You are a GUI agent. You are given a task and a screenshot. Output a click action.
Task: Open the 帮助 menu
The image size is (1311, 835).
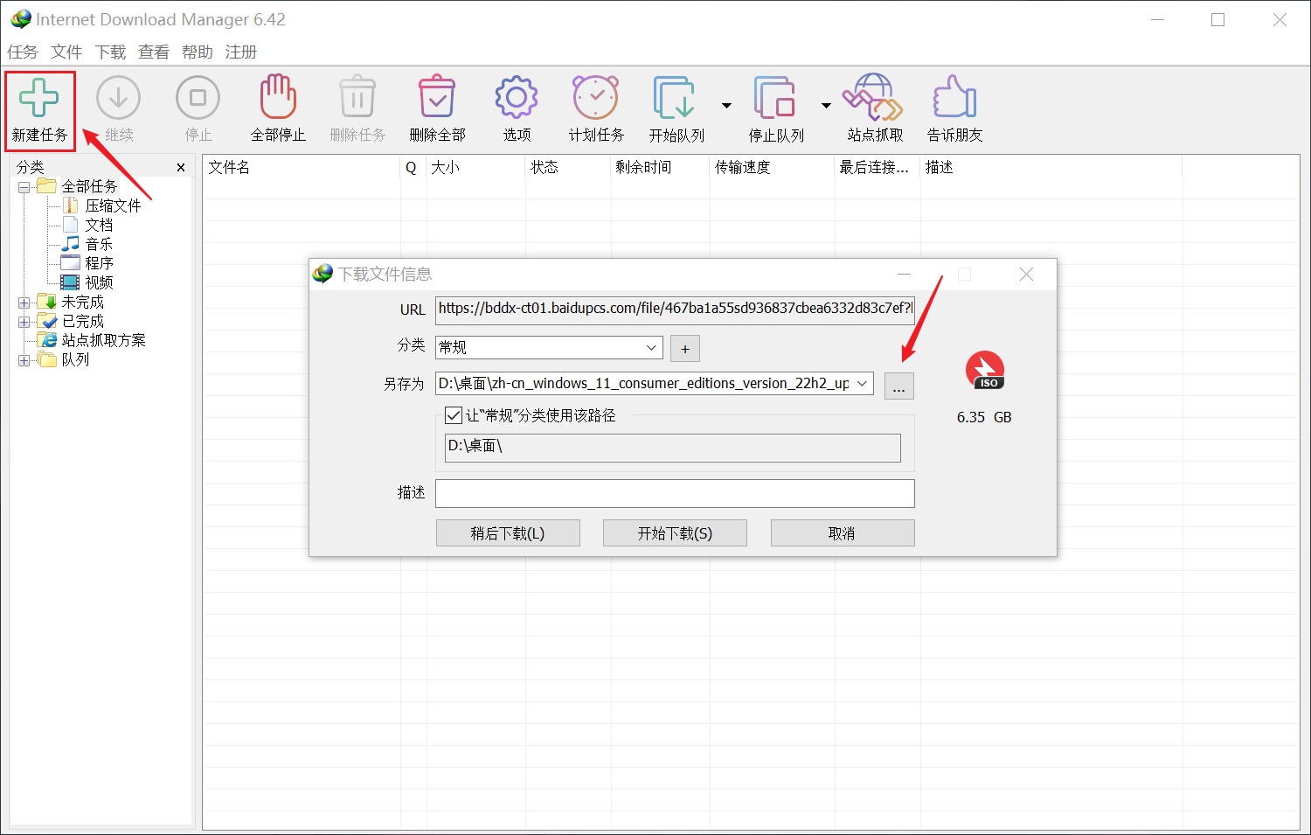(198, 52)
